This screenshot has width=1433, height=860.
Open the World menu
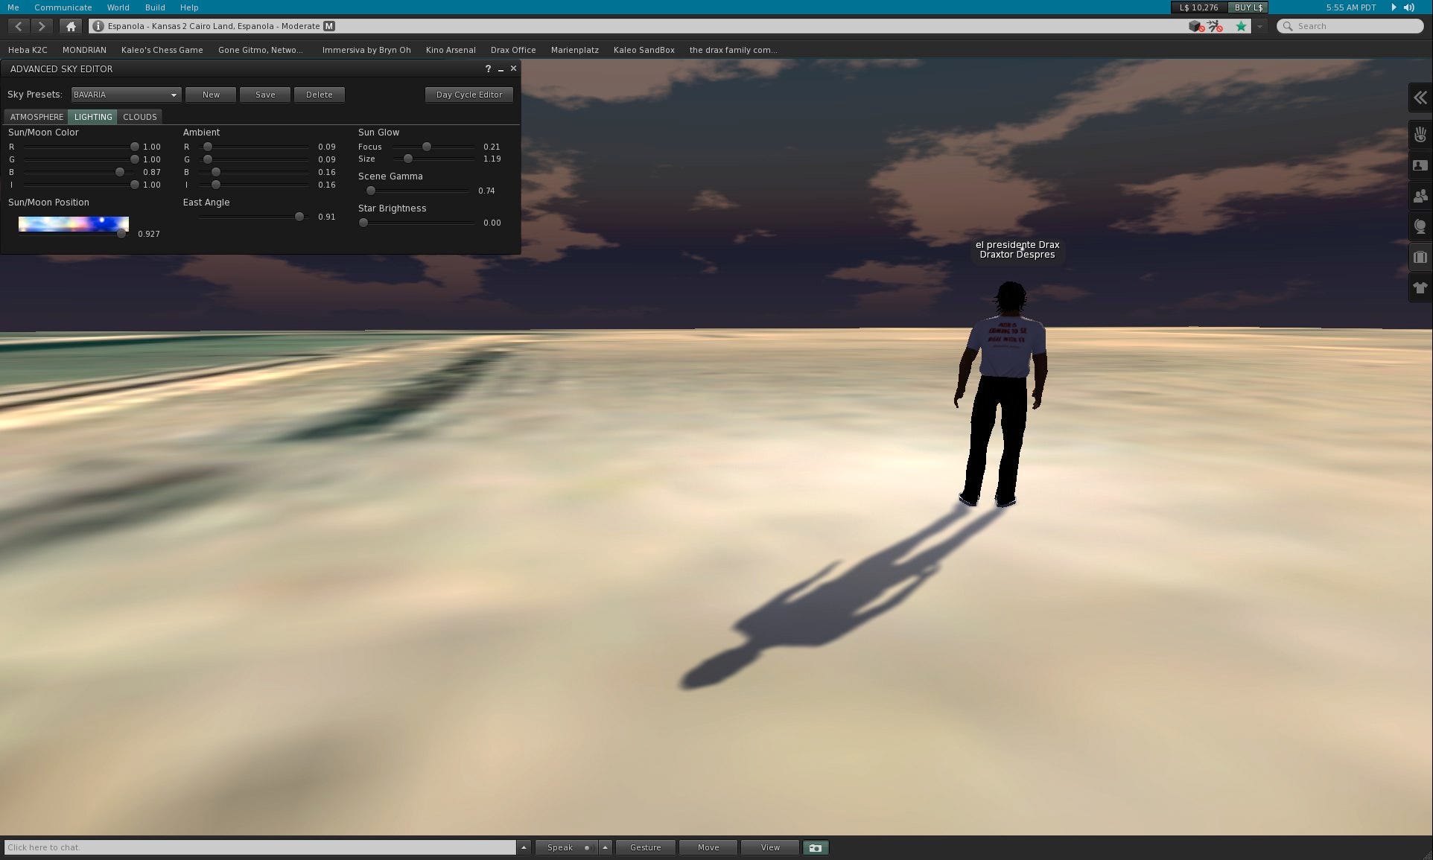[118, 7]
